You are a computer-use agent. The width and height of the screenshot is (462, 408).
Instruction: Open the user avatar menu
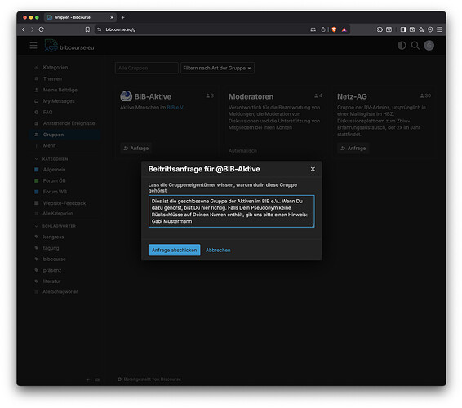(x=429, y=46)
